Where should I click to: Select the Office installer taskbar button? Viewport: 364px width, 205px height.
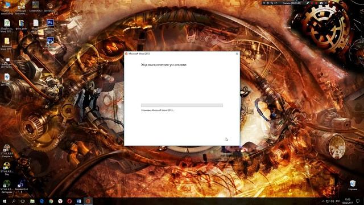pos(88,201)
